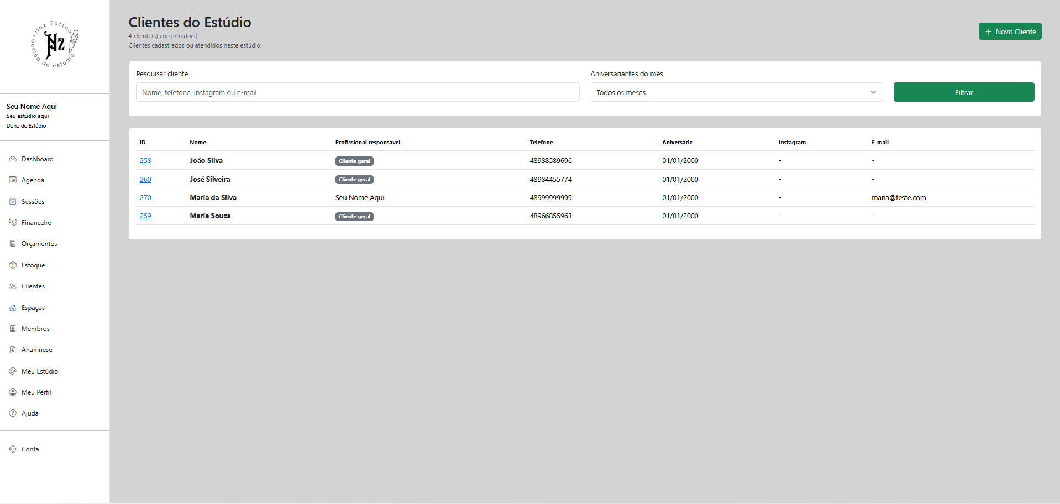1060x504 pixels.
Task: Click the Novo Cliente button
Action: [1010, 32]
